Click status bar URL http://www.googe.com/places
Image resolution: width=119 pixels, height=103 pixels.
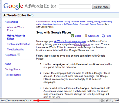(16, 101)
